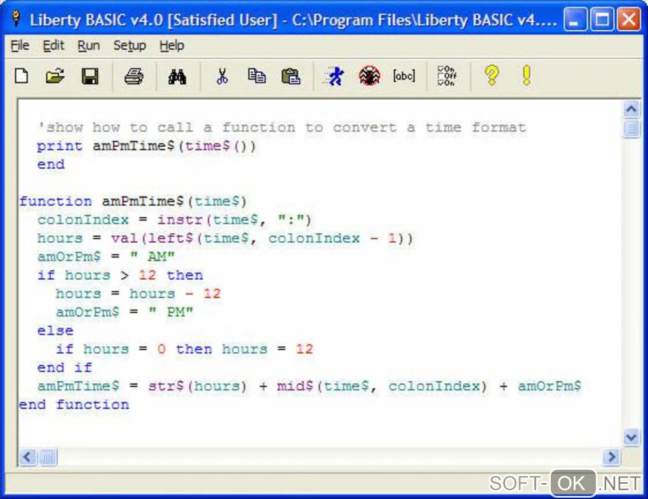Open the Setup menu
This screenshot has width=648, height=499.
[x=130, y=46]
